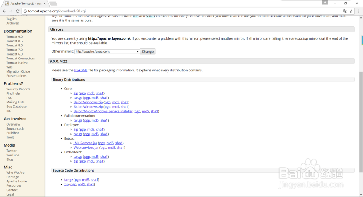Download the Core tar.gz distribution
Image resolution: width=363 pixels, height=197 pixels.
(78, 98)
